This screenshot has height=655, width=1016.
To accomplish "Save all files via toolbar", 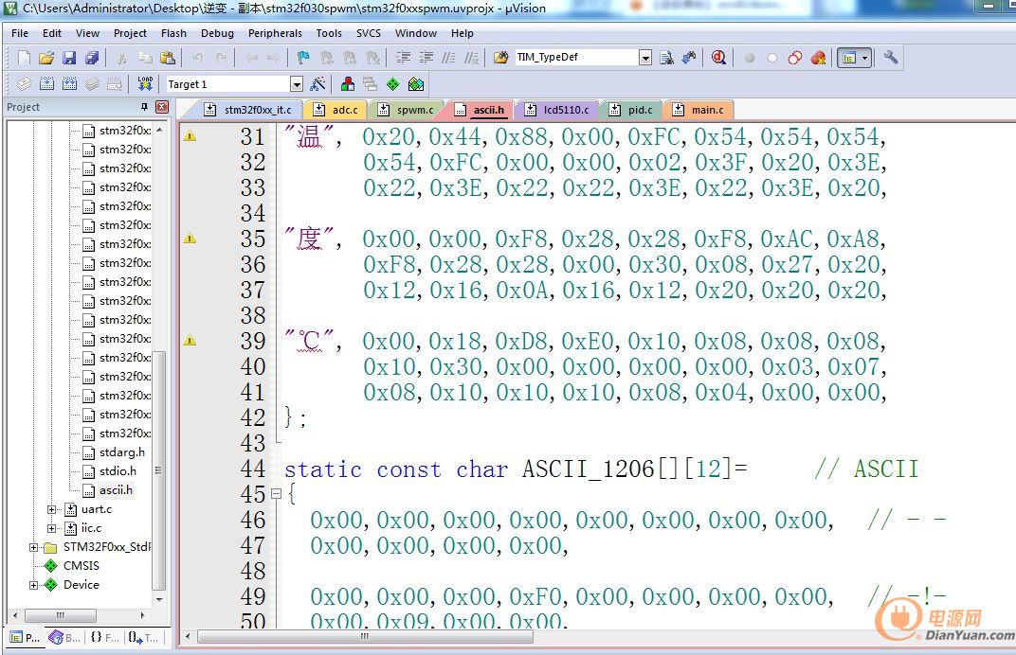I will point(93,58).
